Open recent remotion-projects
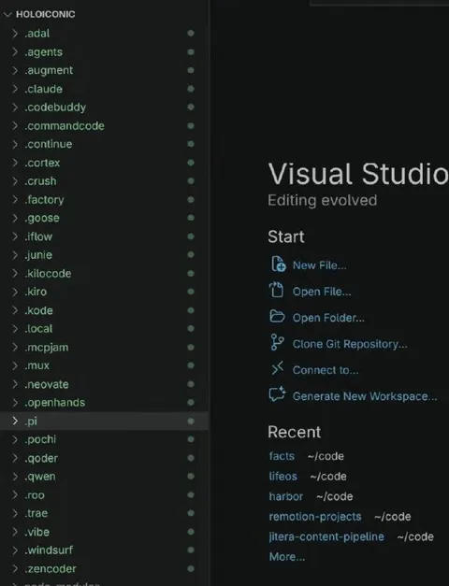Image resolution: width=449 pixels, height=586 pixels. [315, 517]
